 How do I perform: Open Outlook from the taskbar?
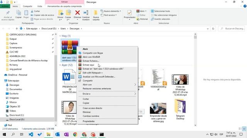click(x=58, y=134)
